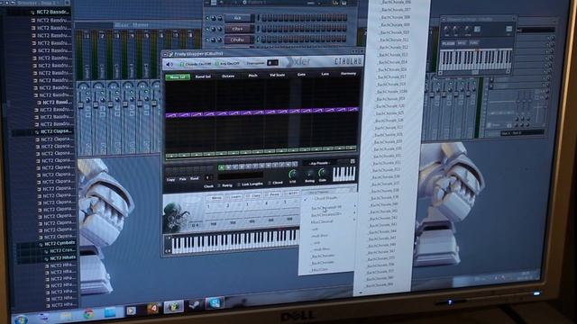This screenshot has height=324, width=577.
Task: Click the mini keyboard in arp section
Action: click(x=344, y=174)
